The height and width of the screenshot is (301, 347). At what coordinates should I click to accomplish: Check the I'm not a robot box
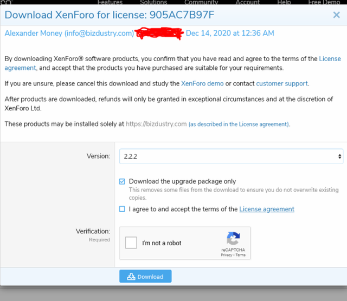[x=131, y=243]
